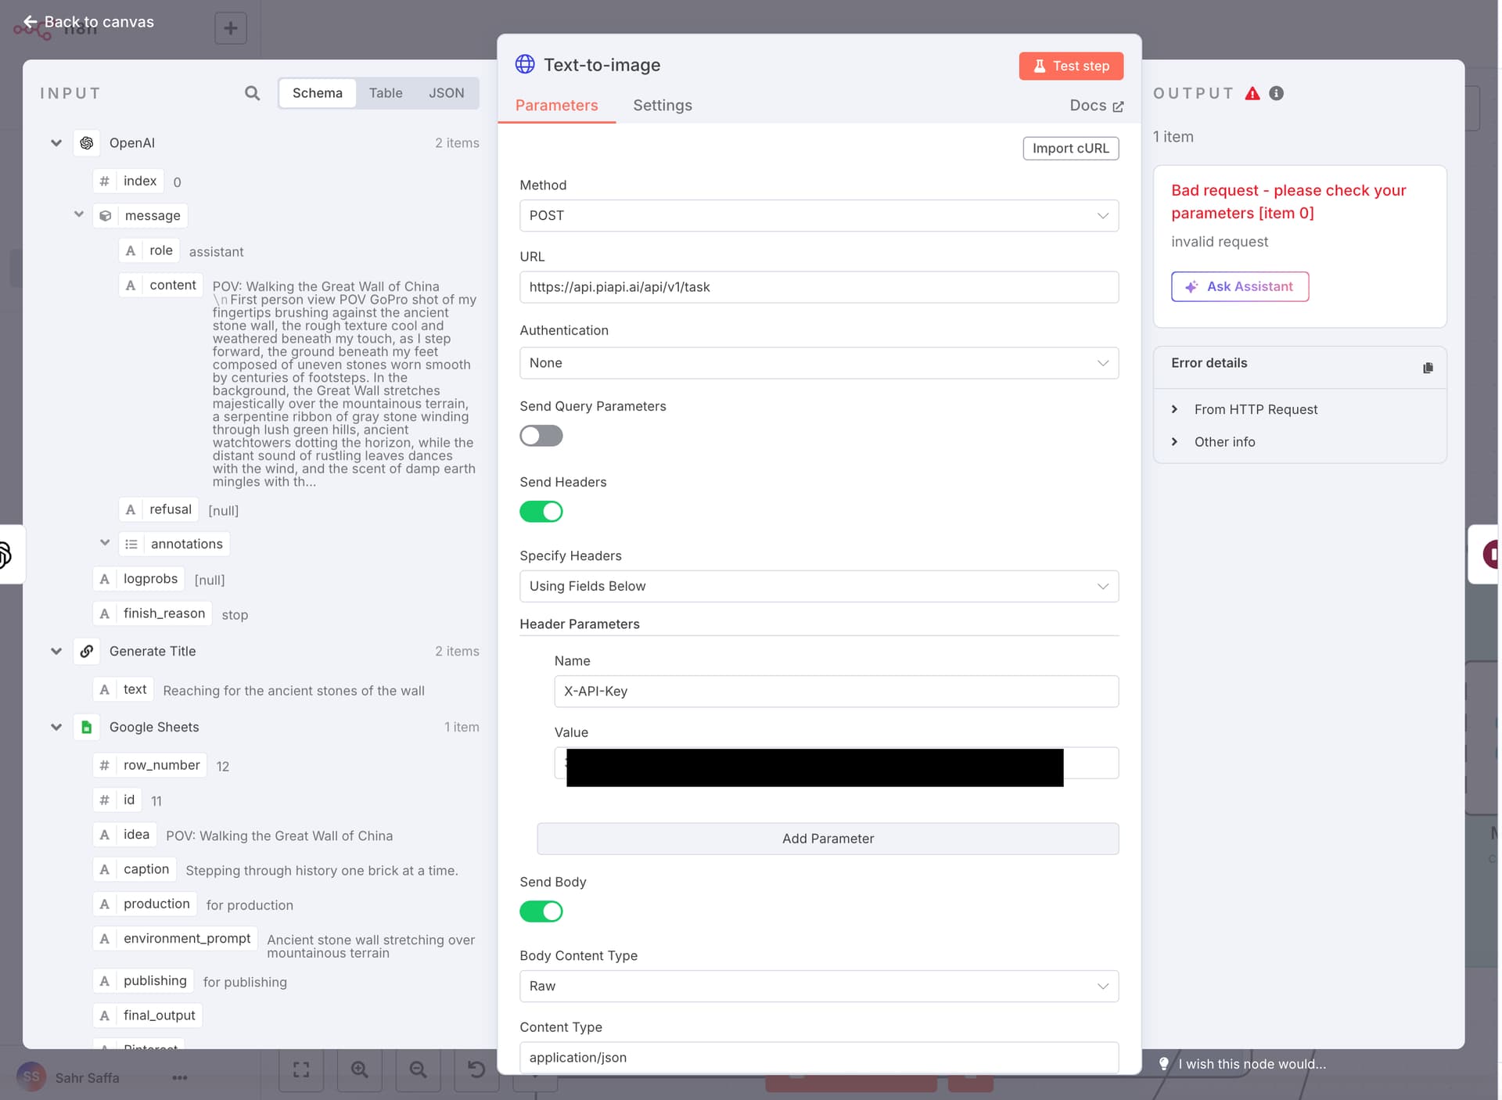Click the Back to canvas arrow
Viewport: 1502px width, 1100px height.
coord(31,22)
